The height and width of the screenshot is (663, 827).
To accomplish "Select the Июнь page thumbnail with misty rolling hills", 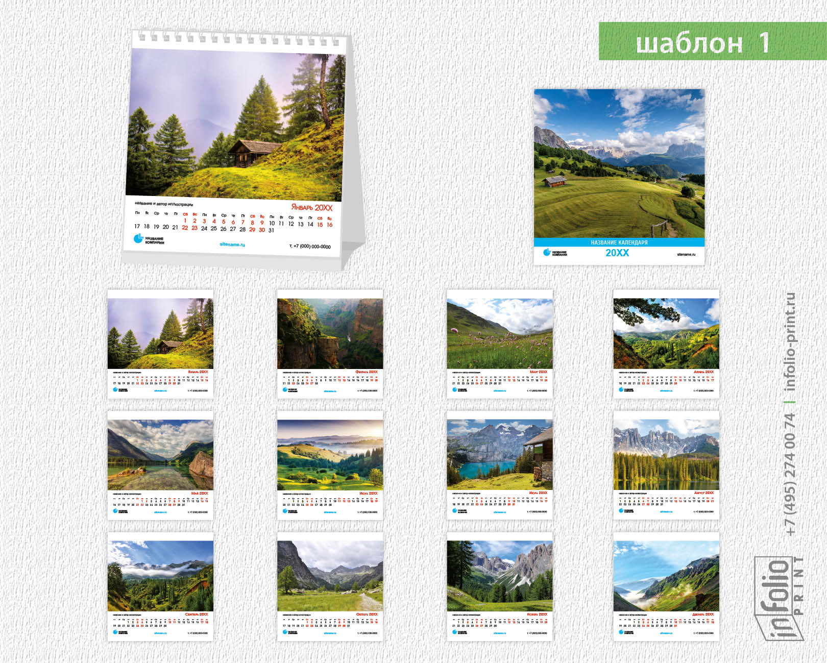I will pyautogui.click(x=330, y=465).
